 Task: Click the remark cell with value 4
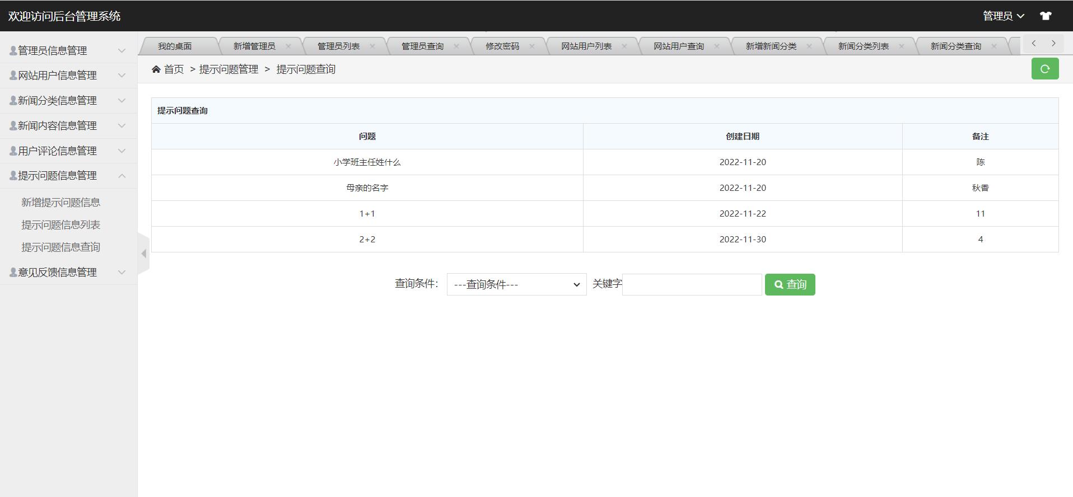click(x=981, y=239)
